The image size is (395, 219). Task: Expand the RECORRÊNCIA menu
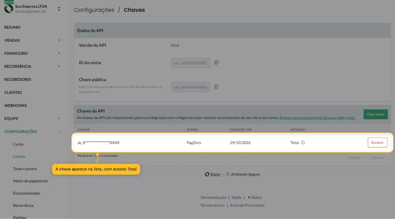click(x=59, y=66)
